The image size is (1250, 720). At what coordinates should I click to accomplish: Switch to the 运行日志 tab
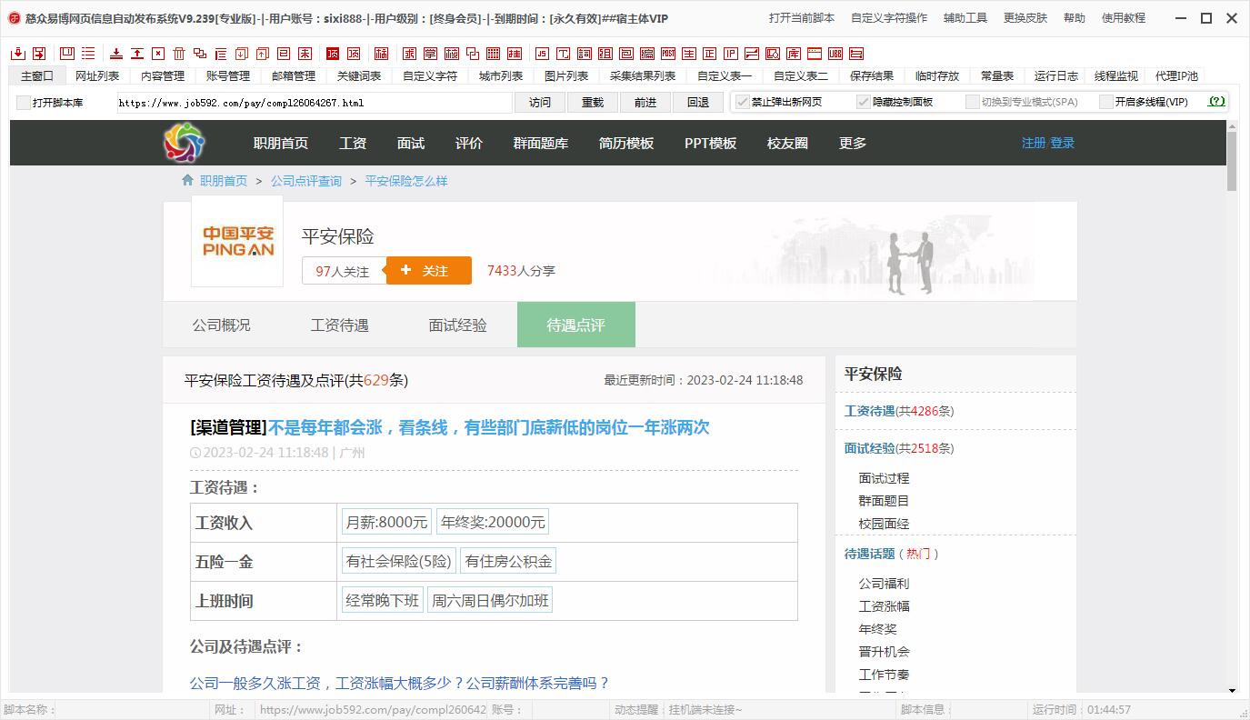point(1056,76)
